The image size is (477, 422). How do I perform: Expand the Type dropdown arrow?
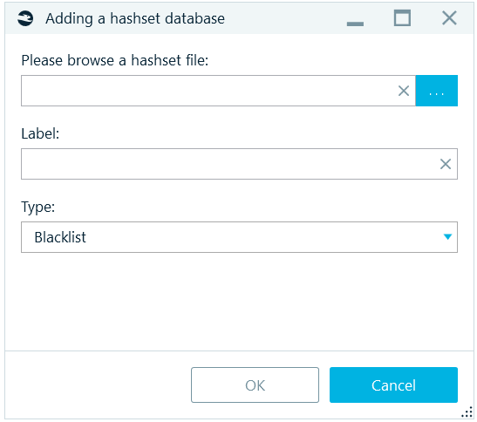click(447, 236)
